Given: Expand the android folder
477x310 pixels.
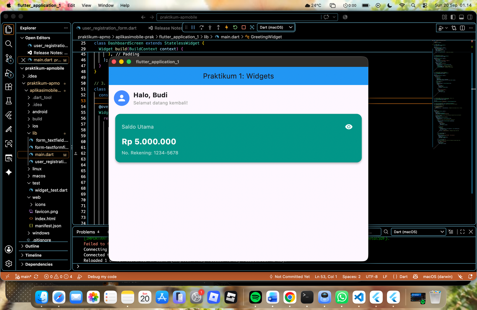Looking at the screenshot, I should tap(40, 112).
